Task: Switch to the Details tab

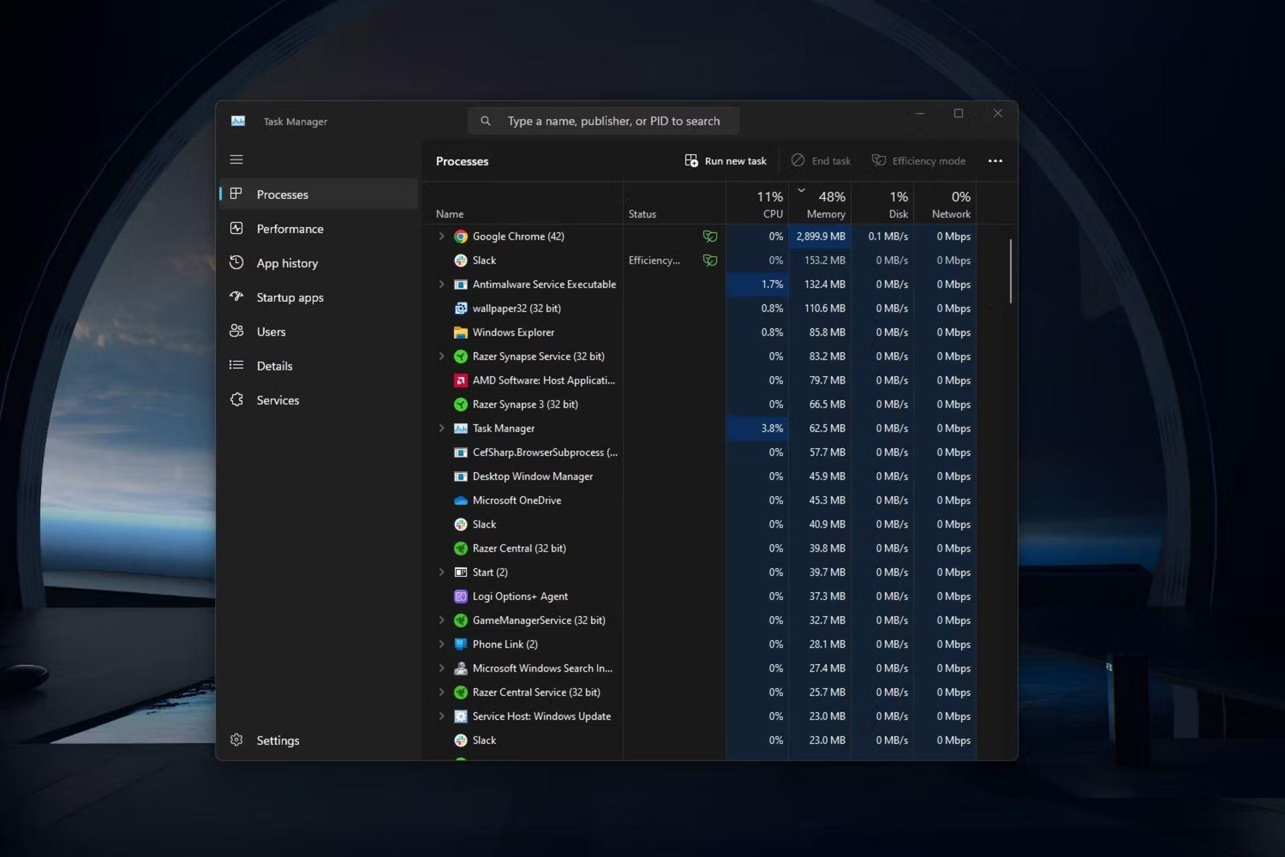Action: point(274,366)
